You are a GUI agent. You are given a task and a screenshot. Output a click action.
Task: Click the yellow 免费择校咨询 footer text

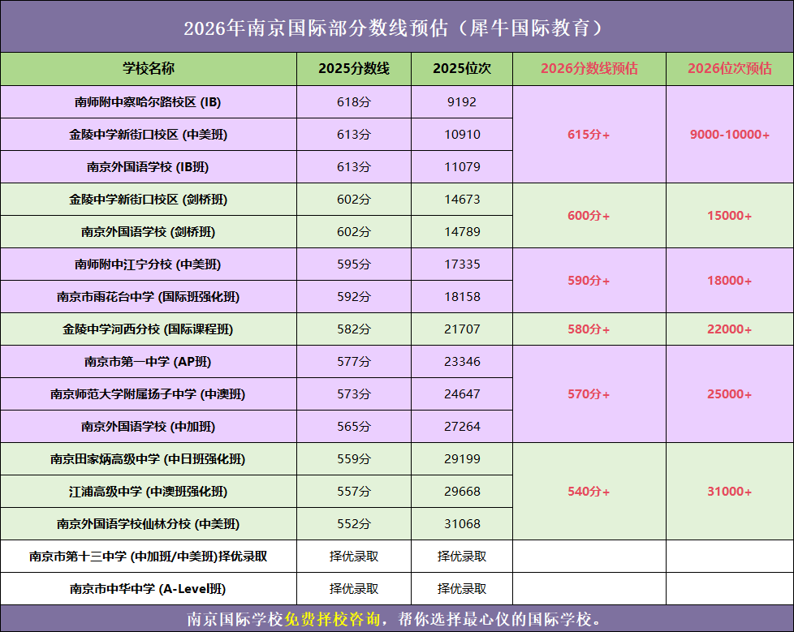point(333,619)
